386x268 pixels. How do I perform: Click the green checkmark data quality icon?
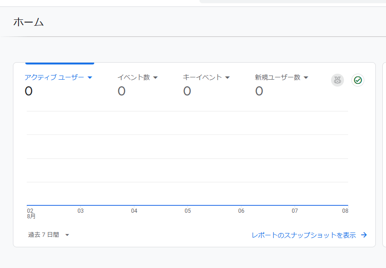tap(358, 80)
